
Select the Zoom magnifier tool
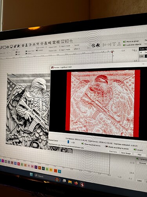pos(2,47)
